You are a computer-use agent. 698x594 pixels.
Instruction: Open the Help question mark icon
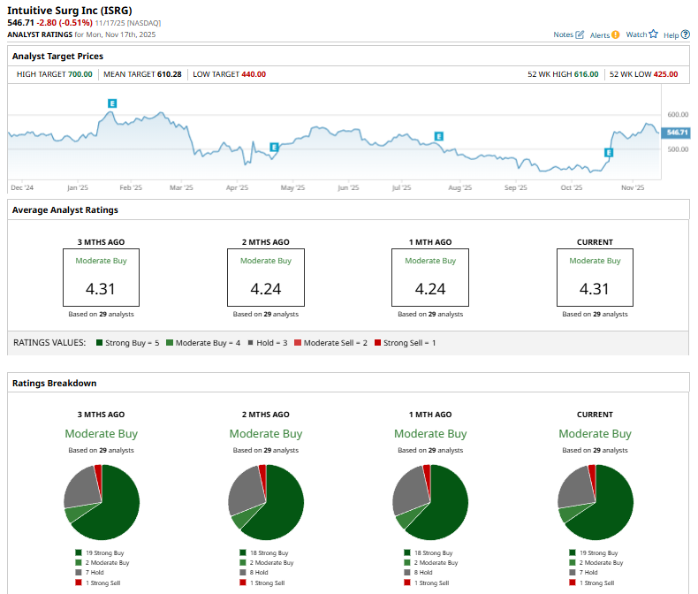[x=686, y=34]
